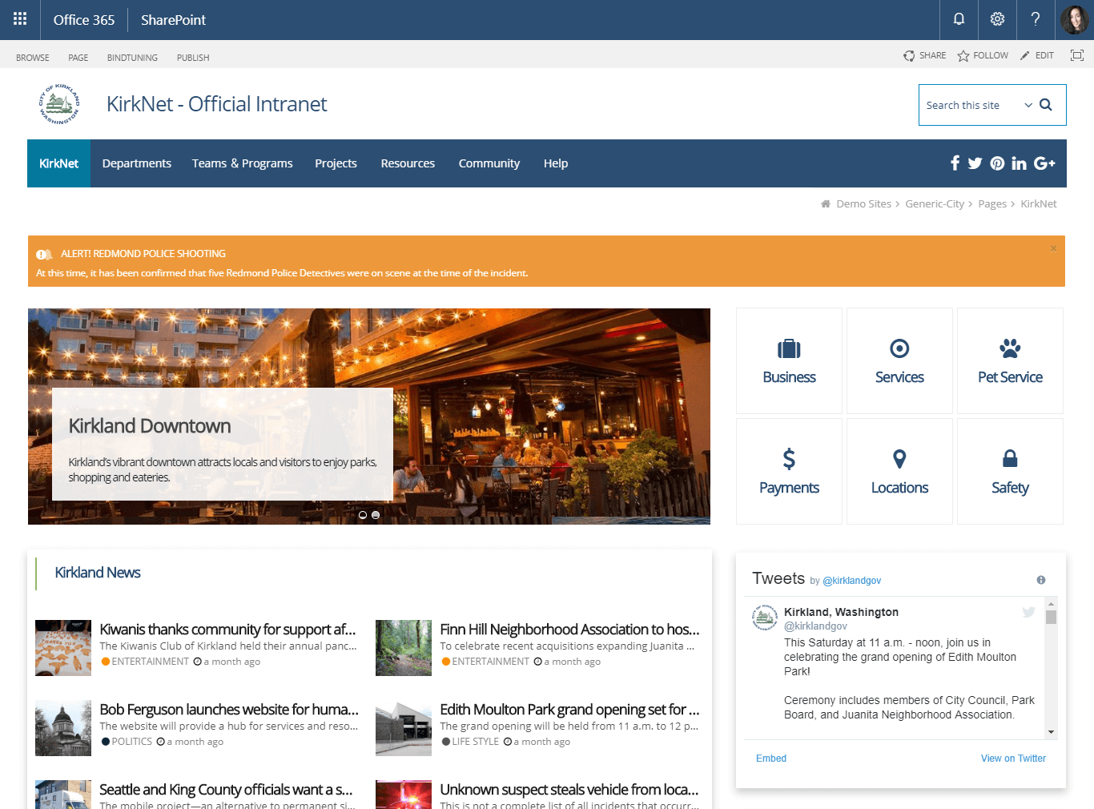Click the City of Kirkland logo
This screenshot has height=809, width=1094.
click(x=59, y=104)
